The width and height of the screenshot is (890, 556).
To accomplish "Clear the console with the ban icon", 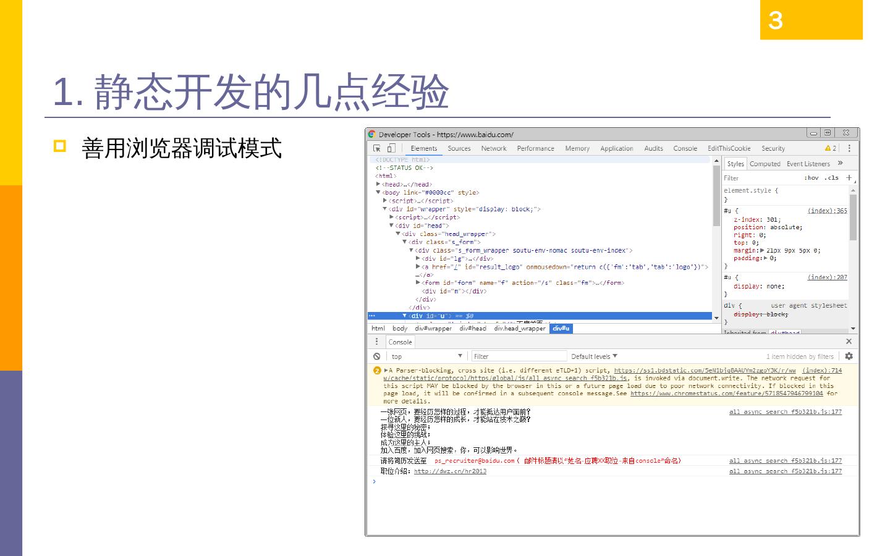I will click(377, 356).
